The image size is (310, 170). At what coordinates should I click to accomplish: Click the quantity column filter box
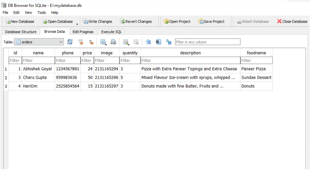click(x=130, y=60)
